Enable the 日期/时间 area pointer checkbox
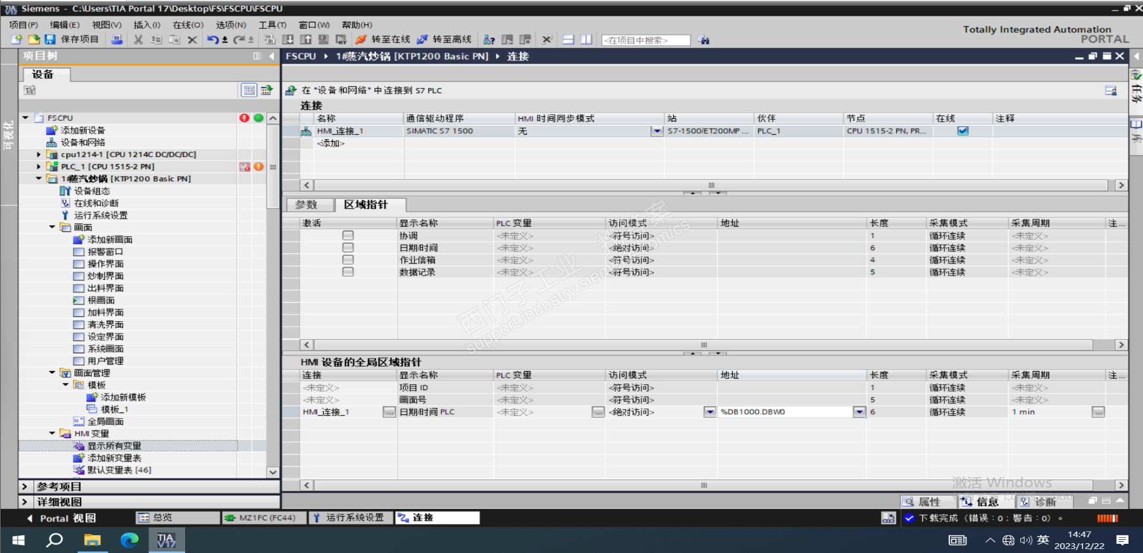Screen dimensions: 1143x553 coord(348,248)
